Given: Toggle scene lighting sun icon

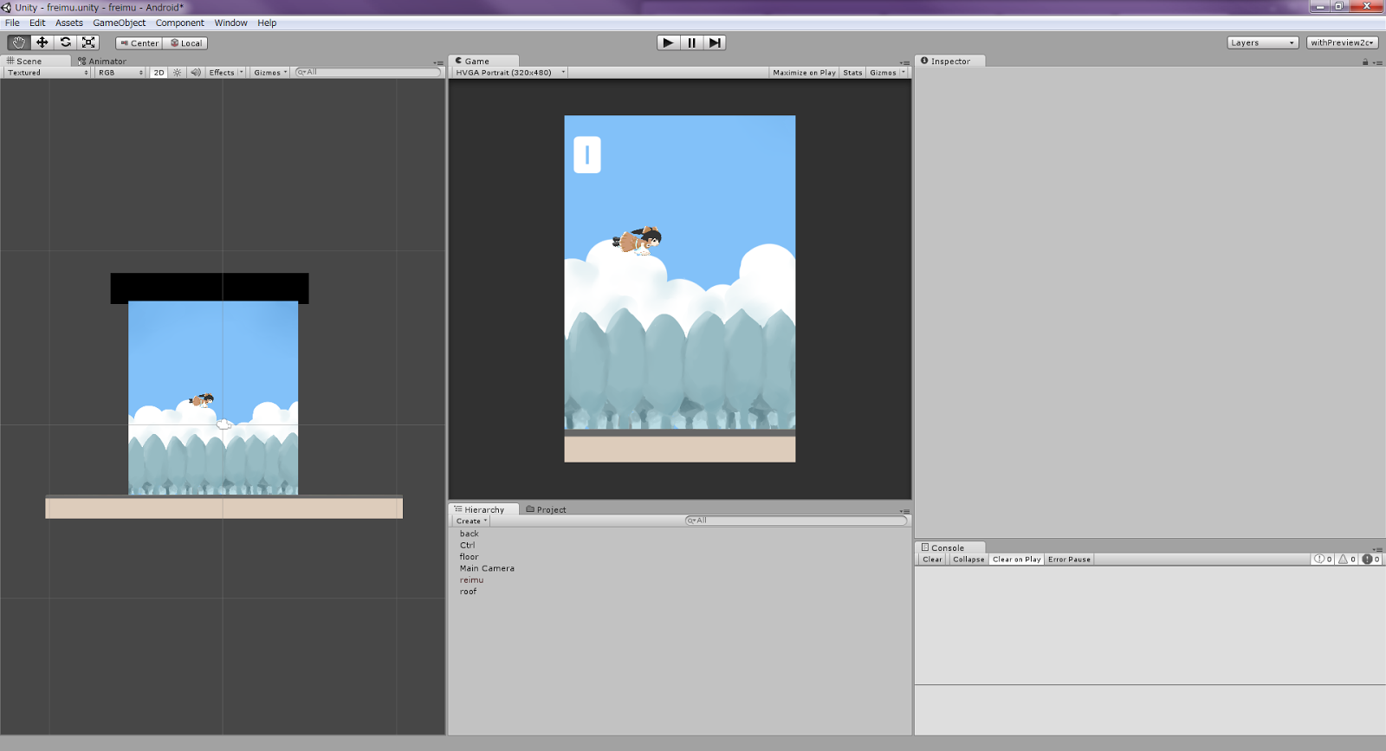Looking at the screenshot, I should [178, 73].
